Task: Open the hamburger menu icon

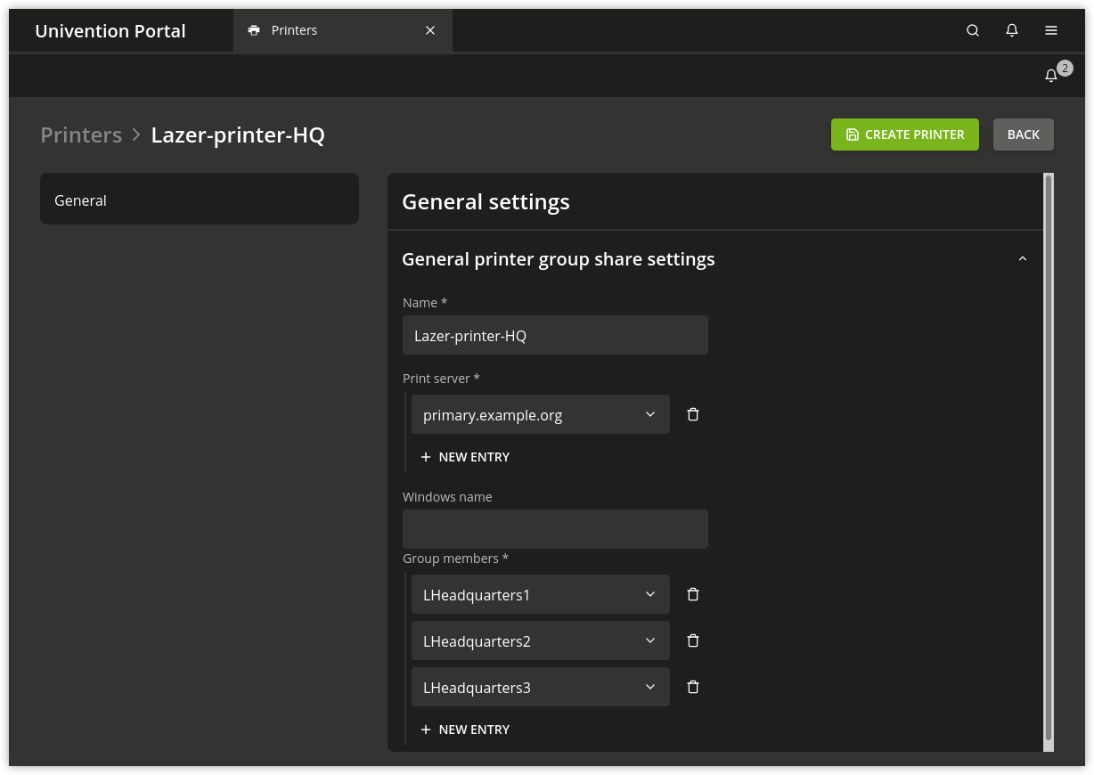Action: coord(1051,30)
